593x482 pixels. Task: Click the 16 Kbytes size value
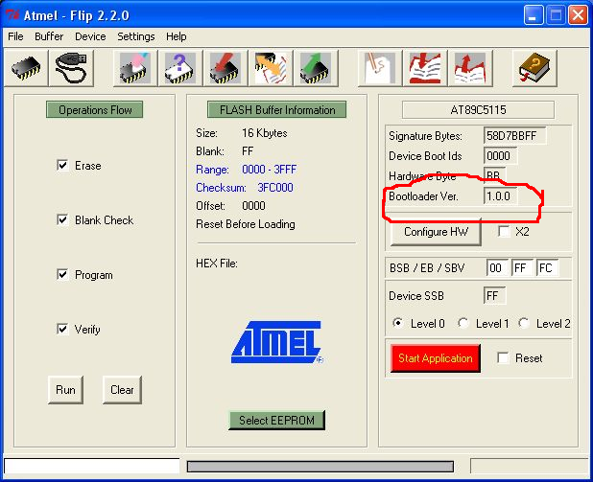[x=264, y=133]
